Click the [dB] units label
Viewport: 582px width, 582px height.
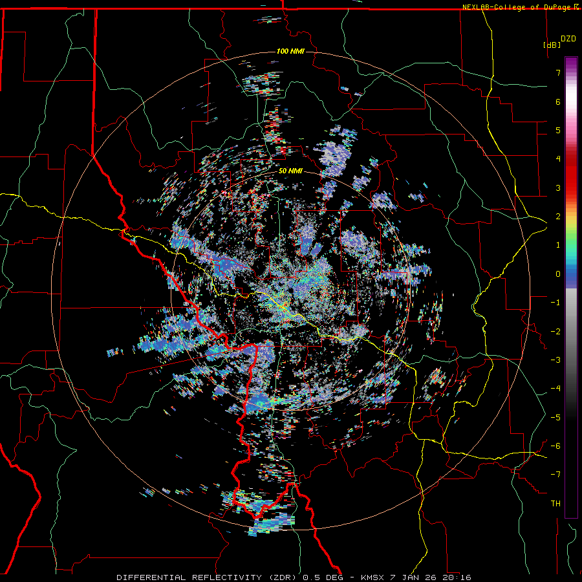pyautogui.click(x=552, y=45)
